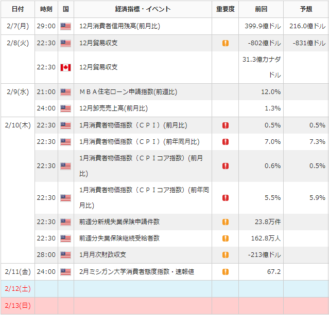Image resolution: width=329 pixels, height=315 pixels.
Task: Click orange importance icon for 162.8万人 row
Action: coord(226,238)
